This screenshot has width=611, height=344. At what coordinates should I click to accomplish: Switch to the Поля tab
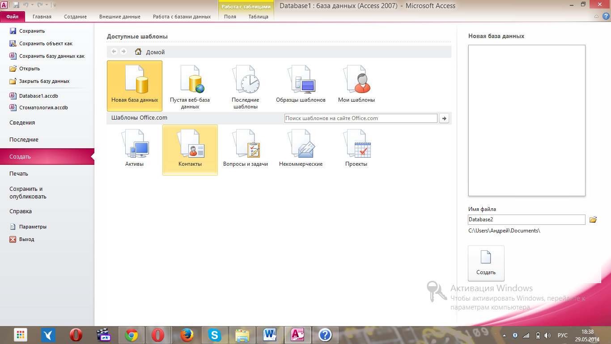tap(230, 17)
